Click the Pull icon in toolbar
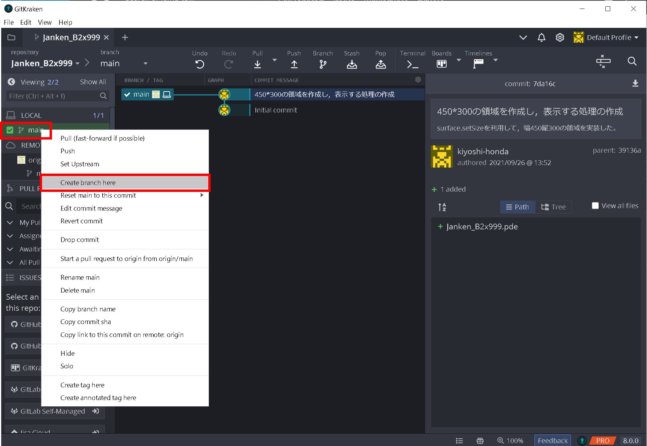The width and height of the screenshot is (647, 446). [x=257, y=64]
